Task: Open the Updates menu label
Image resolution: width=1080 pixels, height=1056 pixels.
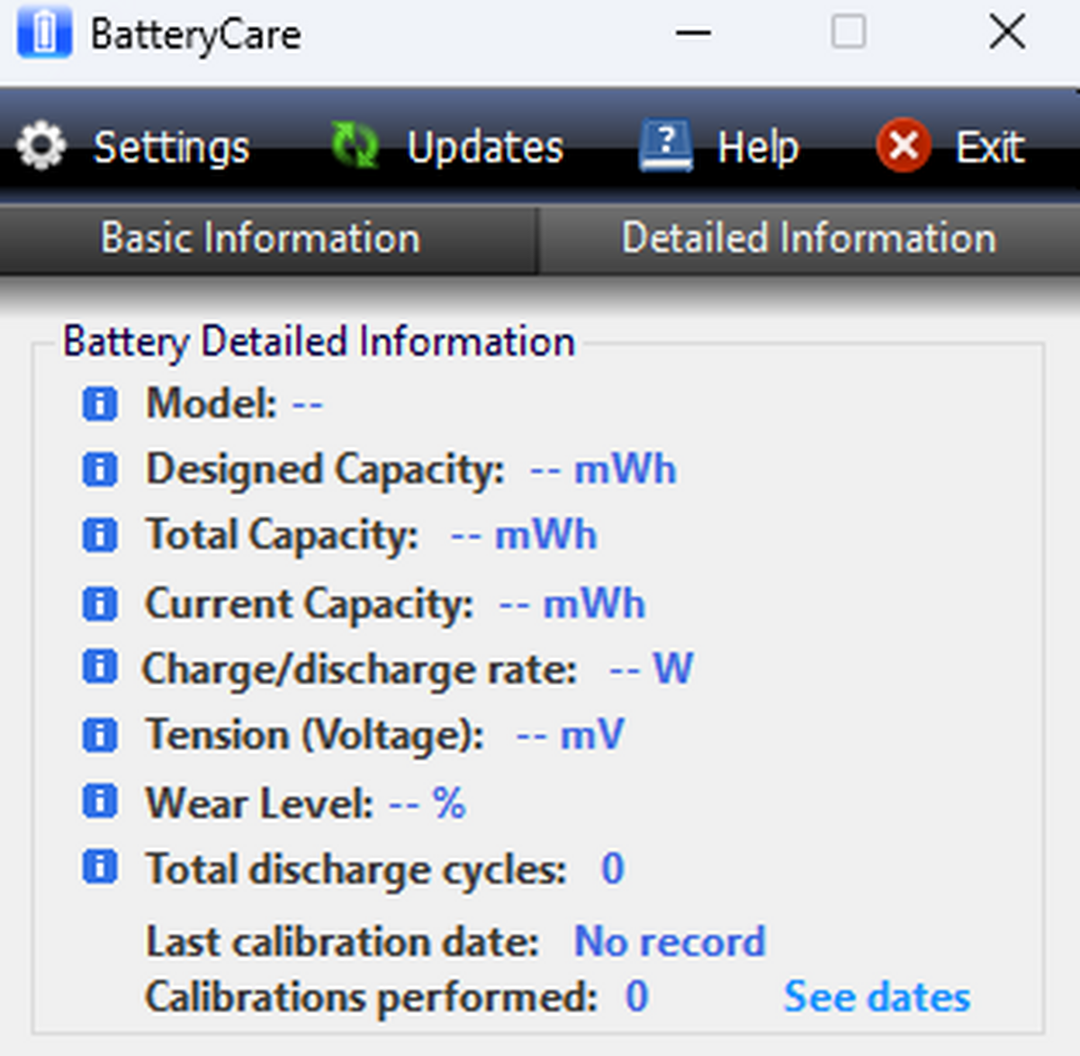Action: click(x=485, y=148)
